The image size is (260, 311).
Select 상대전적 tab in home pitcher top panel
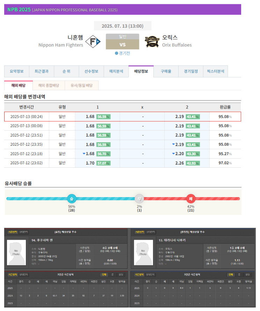(x=24, y=232)
